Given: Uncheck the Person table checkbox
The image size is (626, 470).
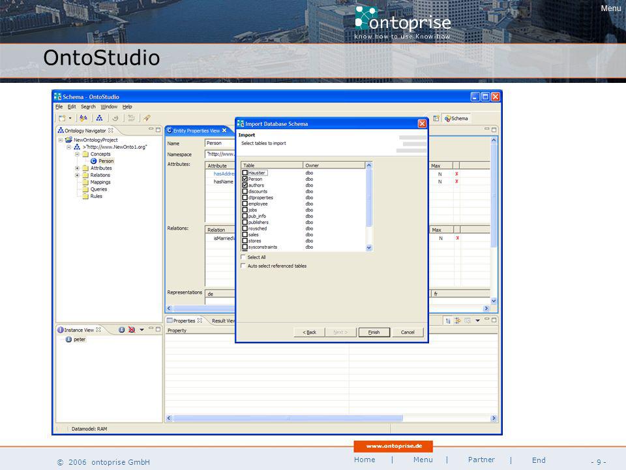Looking at the screenshot, I should (245, 179).
